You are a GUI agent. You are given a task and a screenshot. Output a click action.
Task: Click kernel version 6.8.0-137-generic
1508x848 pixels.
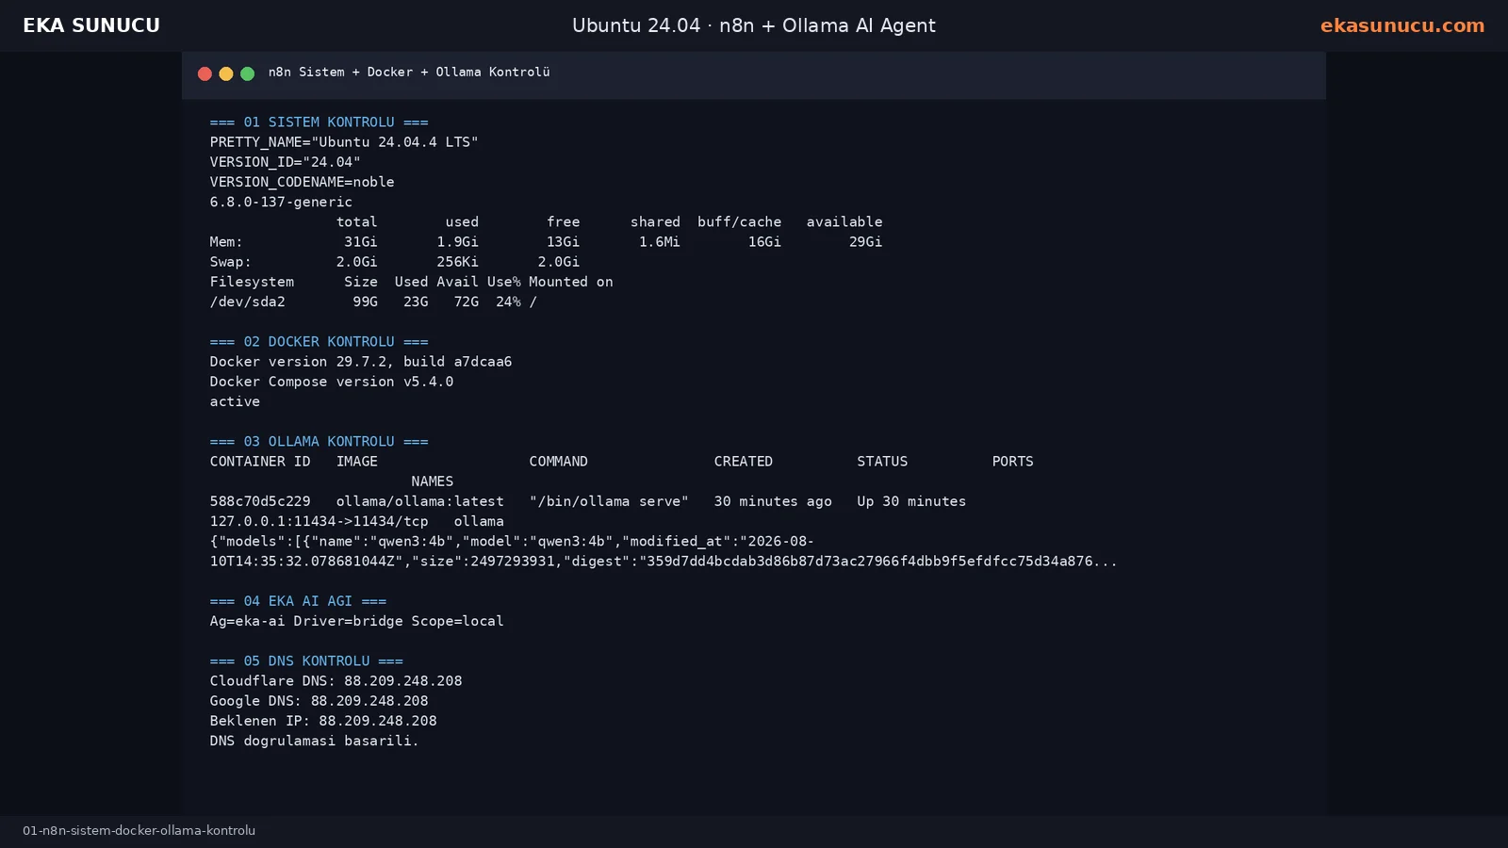pos(281,202)
